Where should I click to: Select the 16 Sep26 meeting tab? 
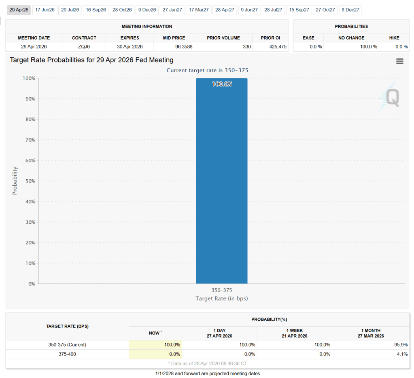96,10
